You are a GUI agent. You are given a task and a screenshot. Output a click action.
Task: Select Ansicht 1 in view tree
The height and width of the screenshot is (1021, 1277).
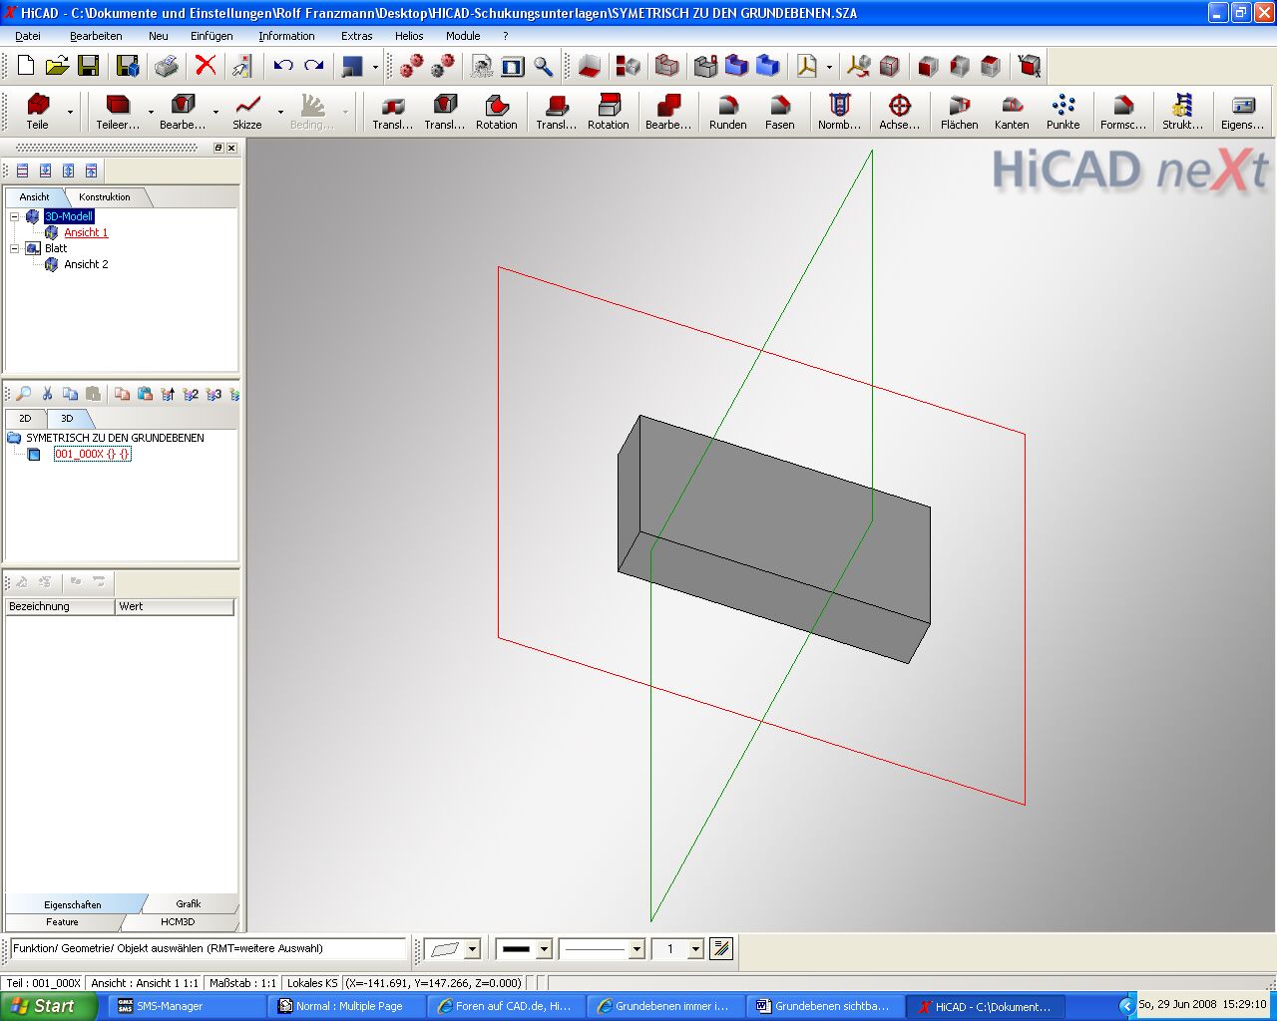point(86,232)
